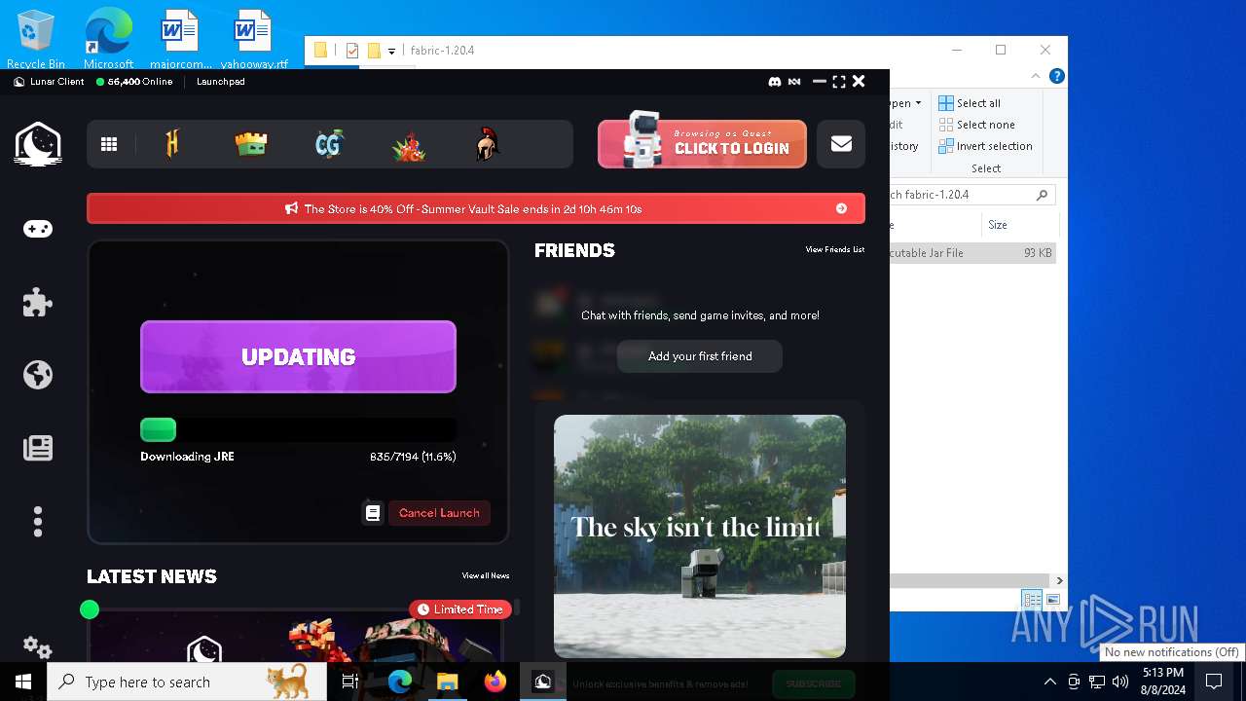Open the newspaper news section in sidebar
Screen dimensions: 1246x701
click(38, 448)
